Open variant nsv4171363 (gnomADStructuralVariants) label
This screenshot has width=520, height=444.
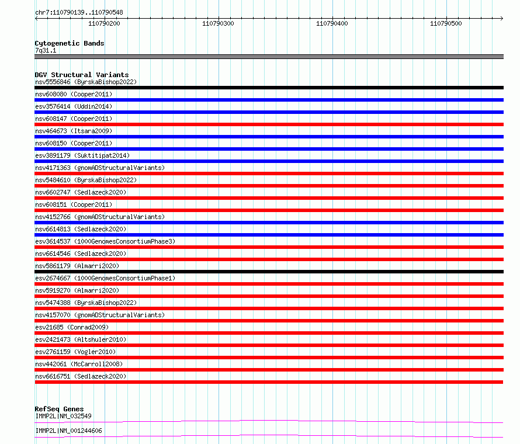tap(100, 168)
